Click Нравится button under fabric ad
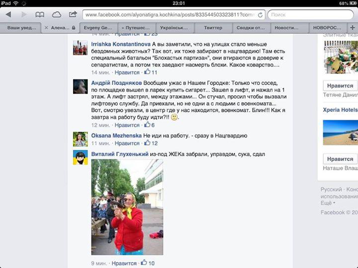Image resolution: width=358 pixels, height=268 pixels. [340, 86]
